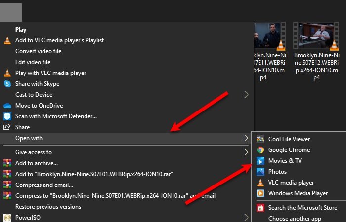Select the S07E11 video thumbnail
The height and width of the screenshot is (222, 346).
pos(270,36)
